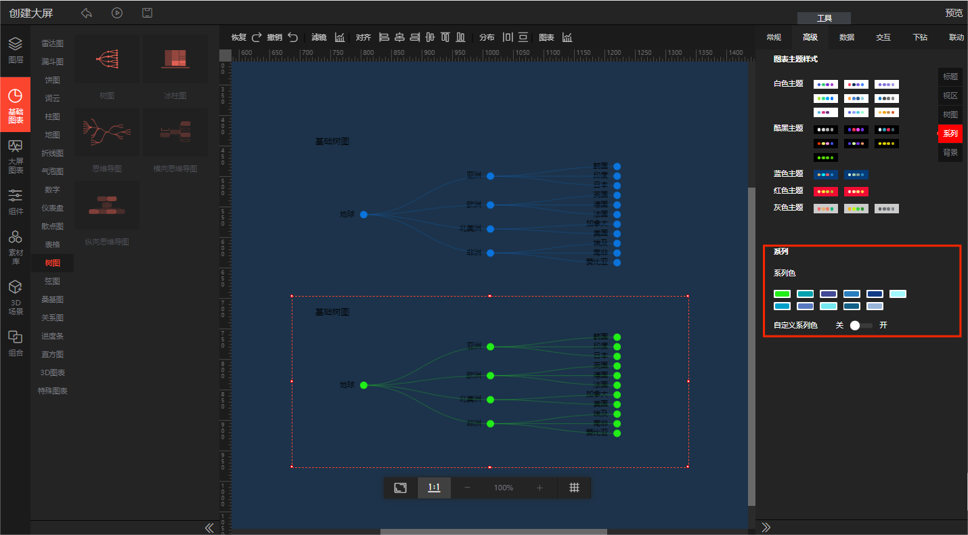Select the light cyan series color swatch
Viewport: 968px width, 535px height.
pyautogui.click(x=898, y=294)
